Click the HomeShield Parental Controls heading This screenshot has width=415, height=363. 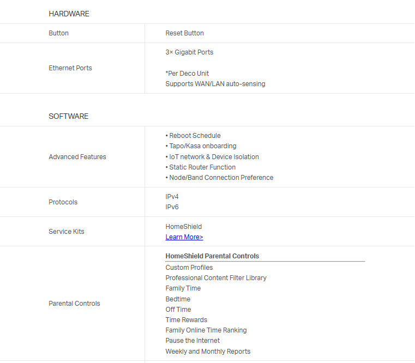coord(212,256)
